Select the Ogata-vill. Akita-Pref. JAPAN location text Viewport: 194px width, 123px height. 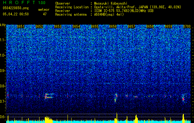(138, 7)
